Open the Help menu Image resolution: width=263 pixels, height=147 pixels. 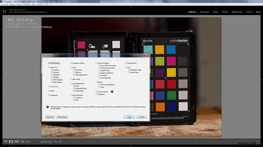point(47,4)
